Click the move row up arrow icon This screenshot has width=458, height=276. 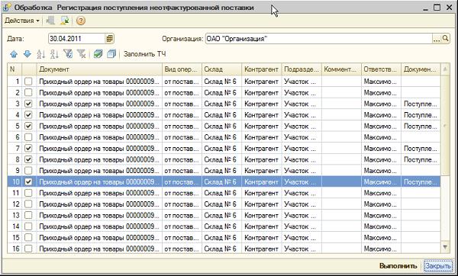(14, 54)
